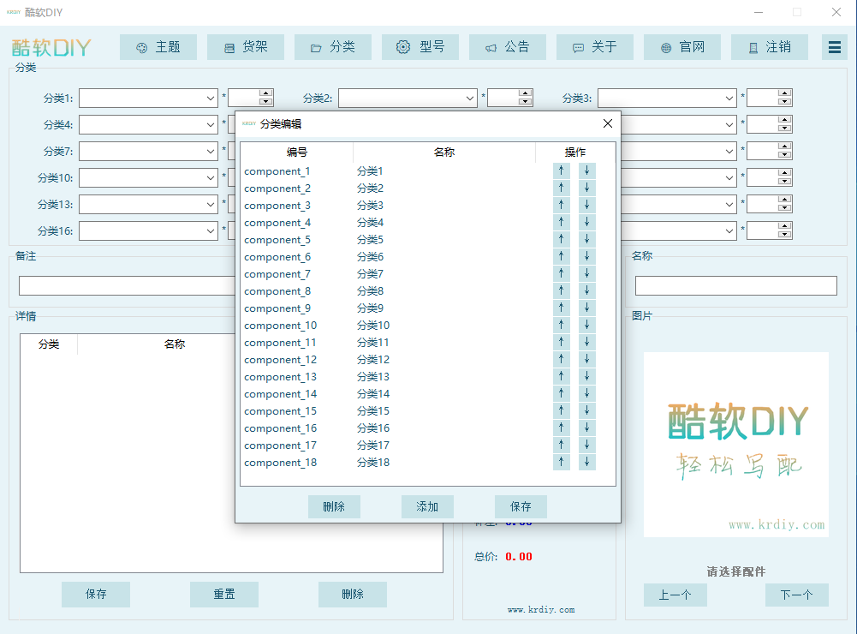Open the 货架 shelf toolbar button

point(246,47)
